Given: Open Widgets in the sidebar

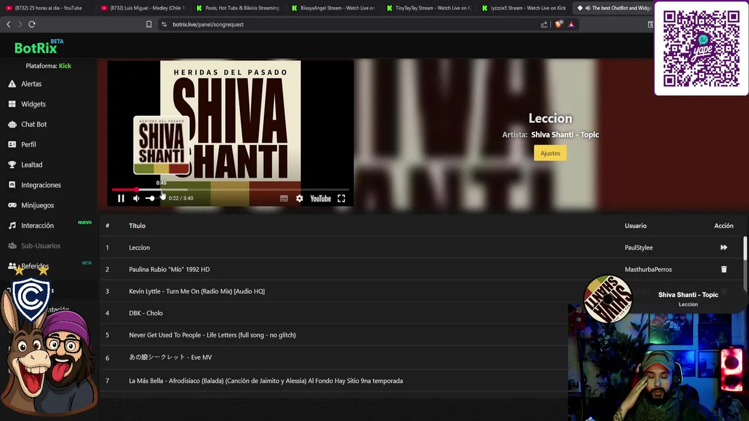Looking at the screenshot, I should click(x=33, y=104).
